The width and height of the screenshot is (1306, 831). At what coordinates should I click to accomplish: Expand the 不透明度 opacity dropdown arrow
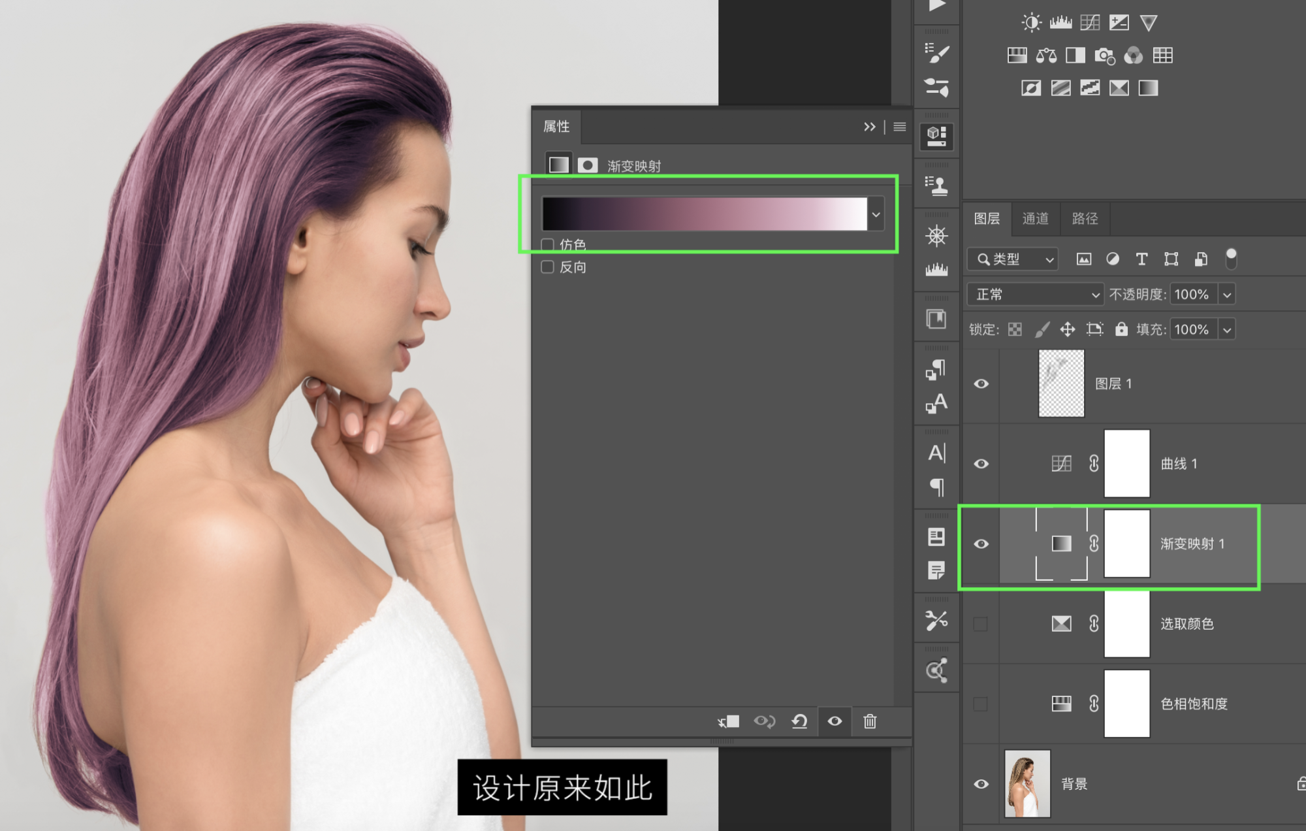(1227, 295)
